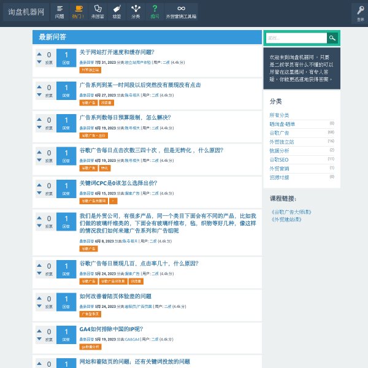Select 外贸独立站 in sidebar categories

tap(282, 142)
